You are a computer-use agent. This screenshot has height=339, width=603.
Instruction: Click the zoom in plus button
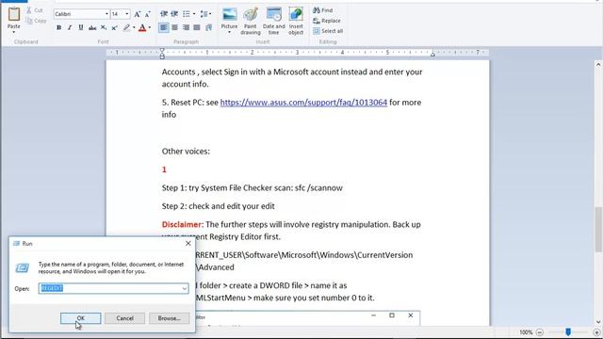pyautogui.click(x=596, y=332)
